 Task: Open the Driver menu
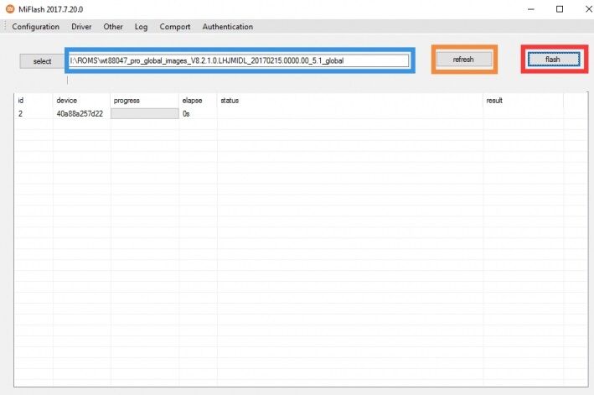click(81, 27)
